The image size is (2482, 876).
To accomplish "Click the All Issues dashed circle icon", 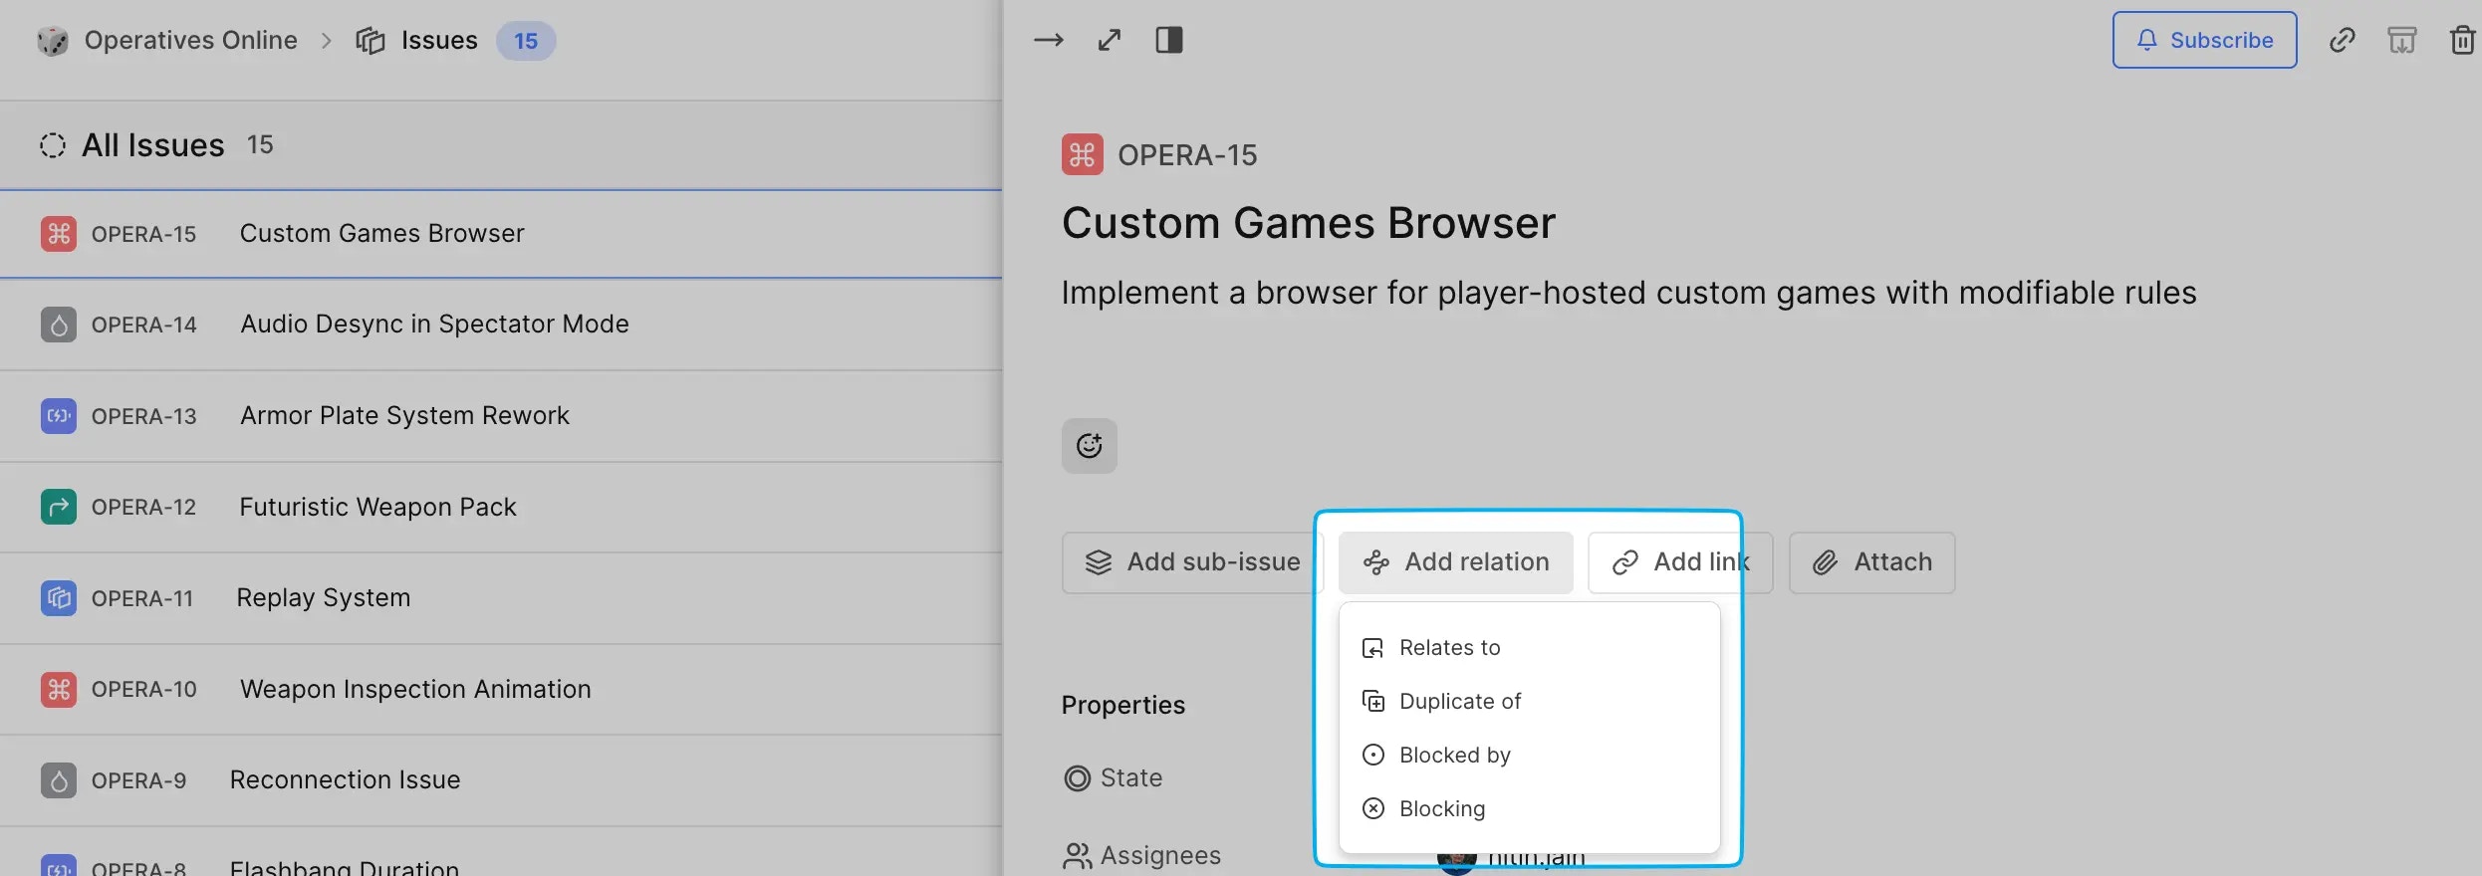I will pos(53,145).
